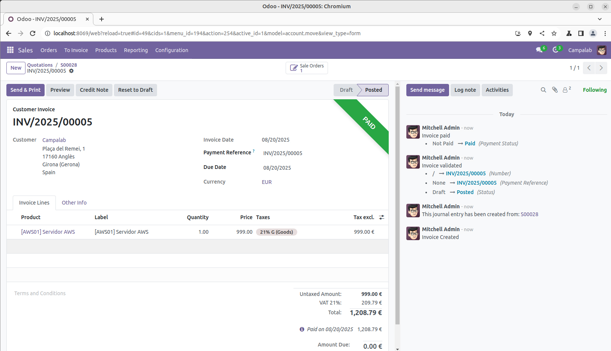The height and width of the screenshot is (351, 611).
Task: Click the Credit Note button
Action: (x=94, y=90)
